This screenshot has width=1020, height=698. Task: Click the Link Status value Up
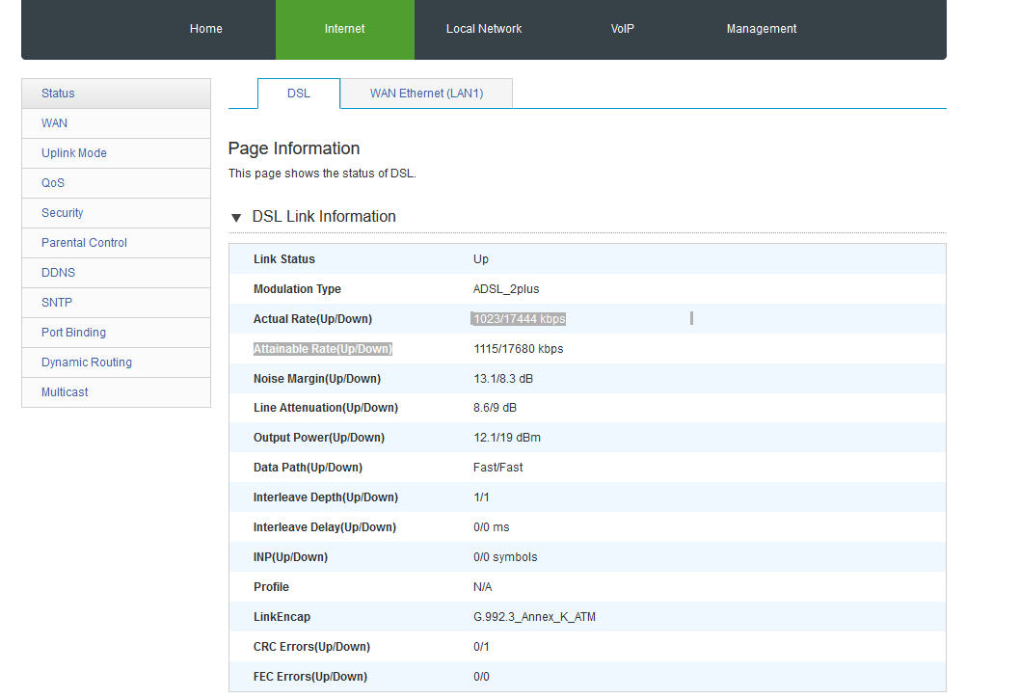(x=481, y=259)
